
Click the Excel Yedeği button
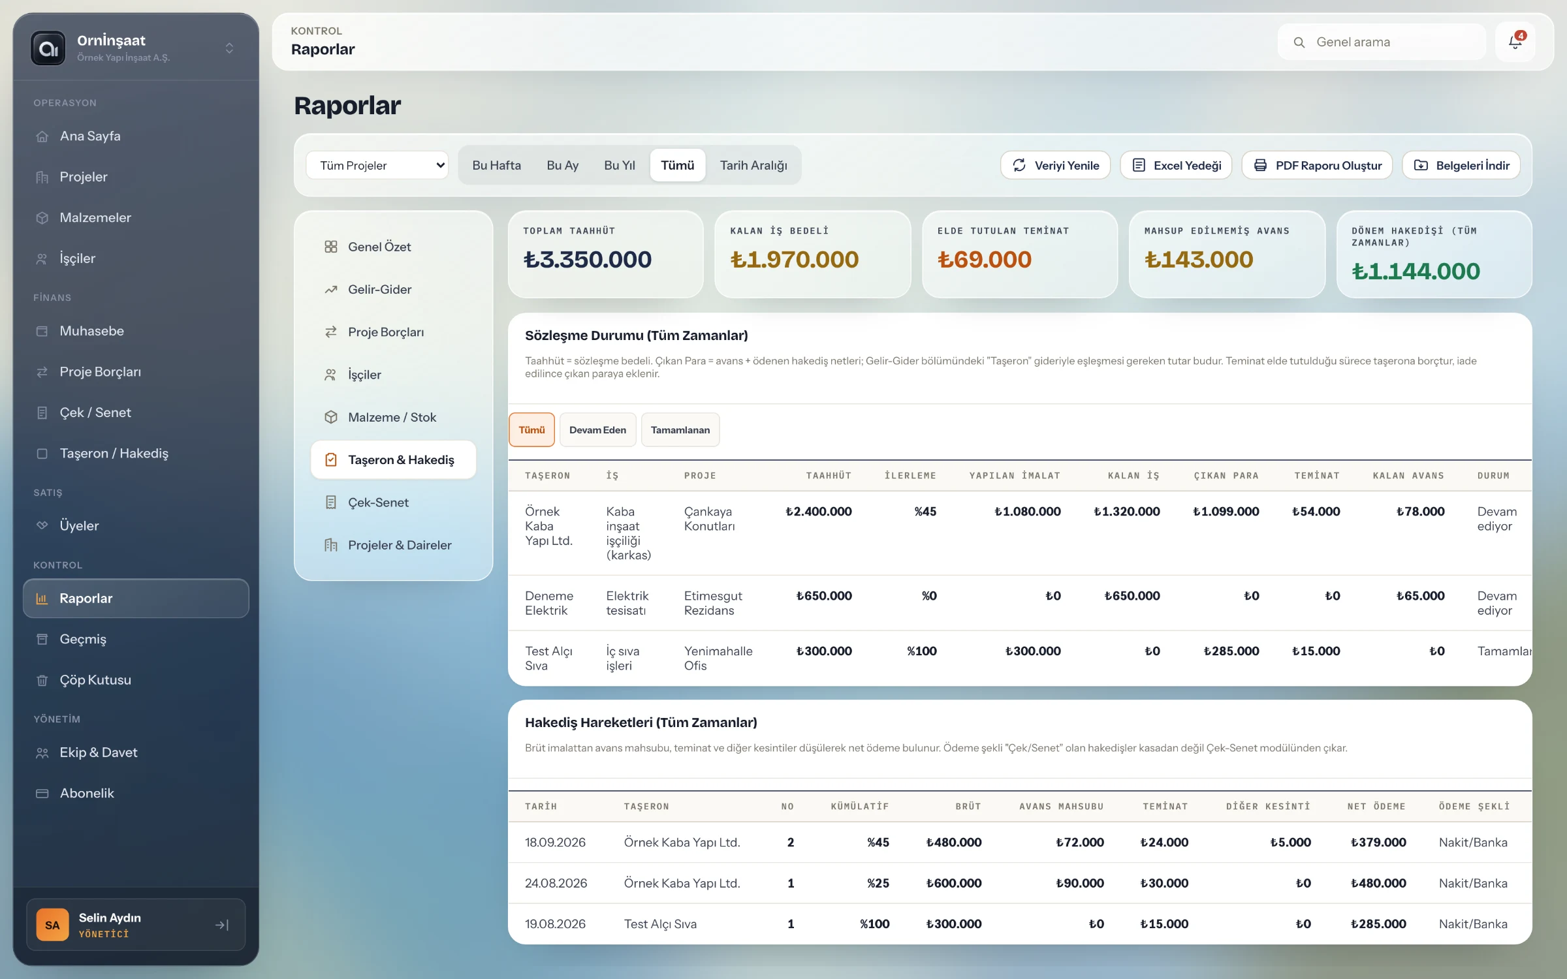pyautogui.click(x=1176, y=165)
